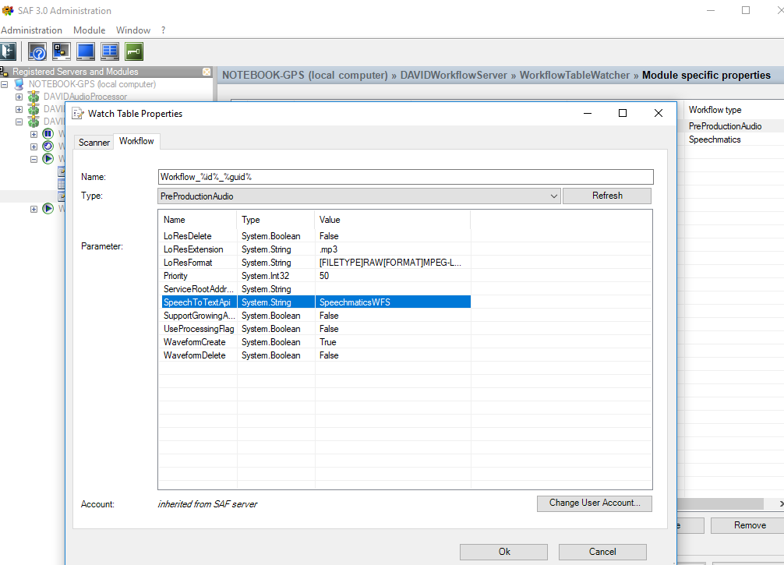Switch to the Scanner tab

tap(94, 142)
